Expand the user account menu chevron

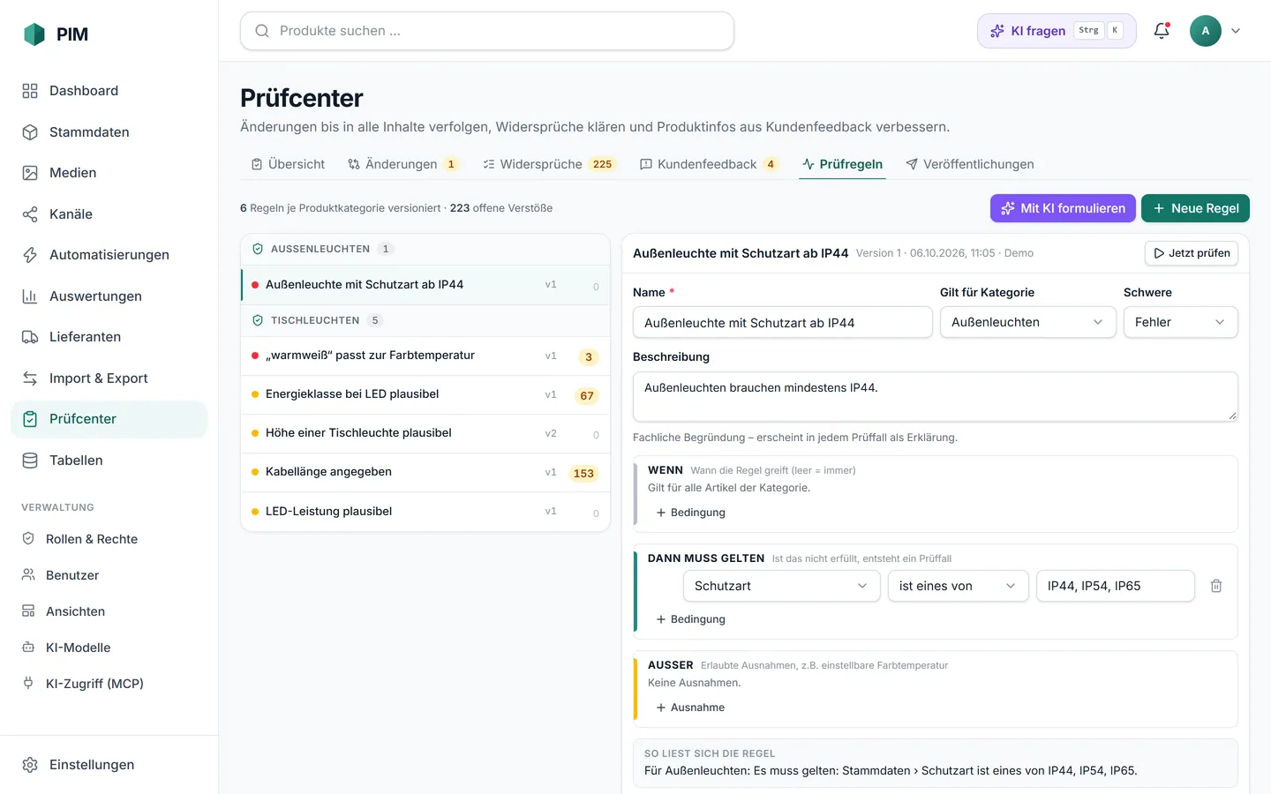pos(1236,31)
